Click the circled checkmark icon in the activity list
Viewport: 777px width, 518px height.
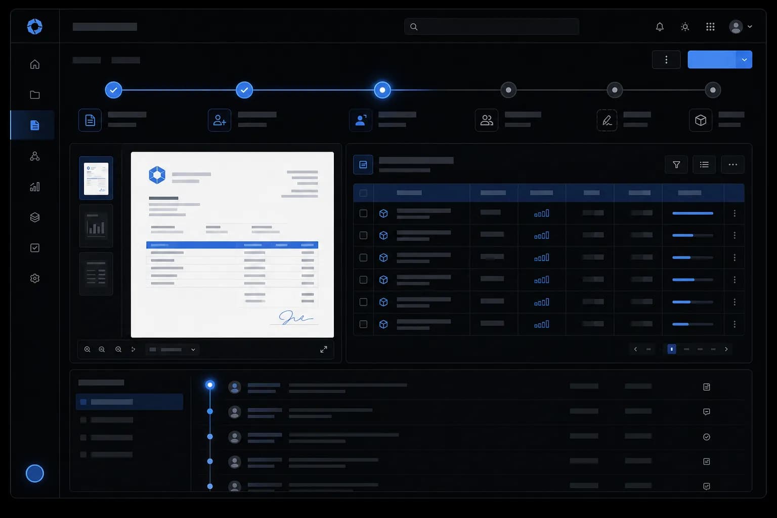coord(707,437)
